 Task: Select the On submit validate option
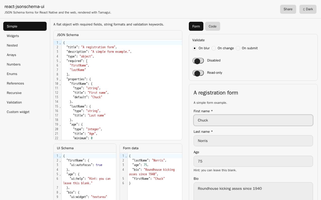pos(238,48)
